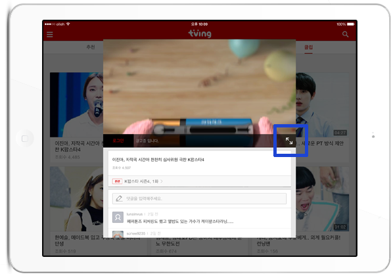Click background text ending PT 방식 제안

tap(320, 143)
